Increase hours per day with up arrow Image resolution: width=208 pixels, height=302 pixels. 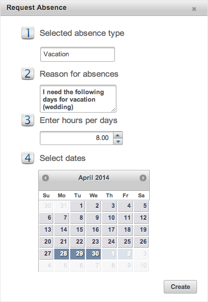point(118,135)
